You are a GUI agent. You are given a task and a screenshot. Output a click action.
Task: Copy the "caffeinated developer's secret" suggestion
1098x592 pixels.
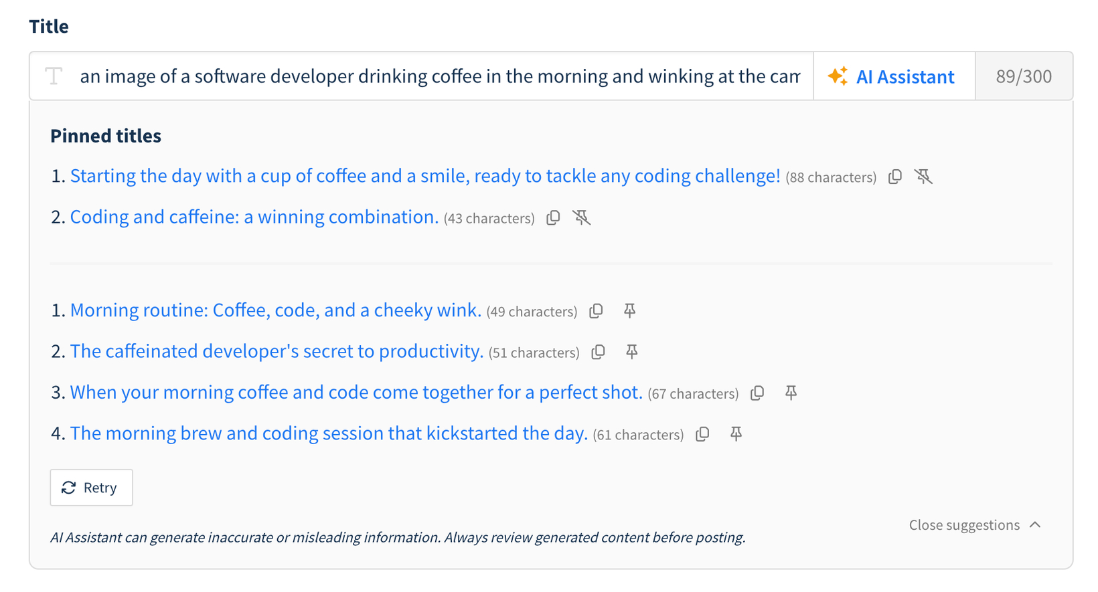599,352
